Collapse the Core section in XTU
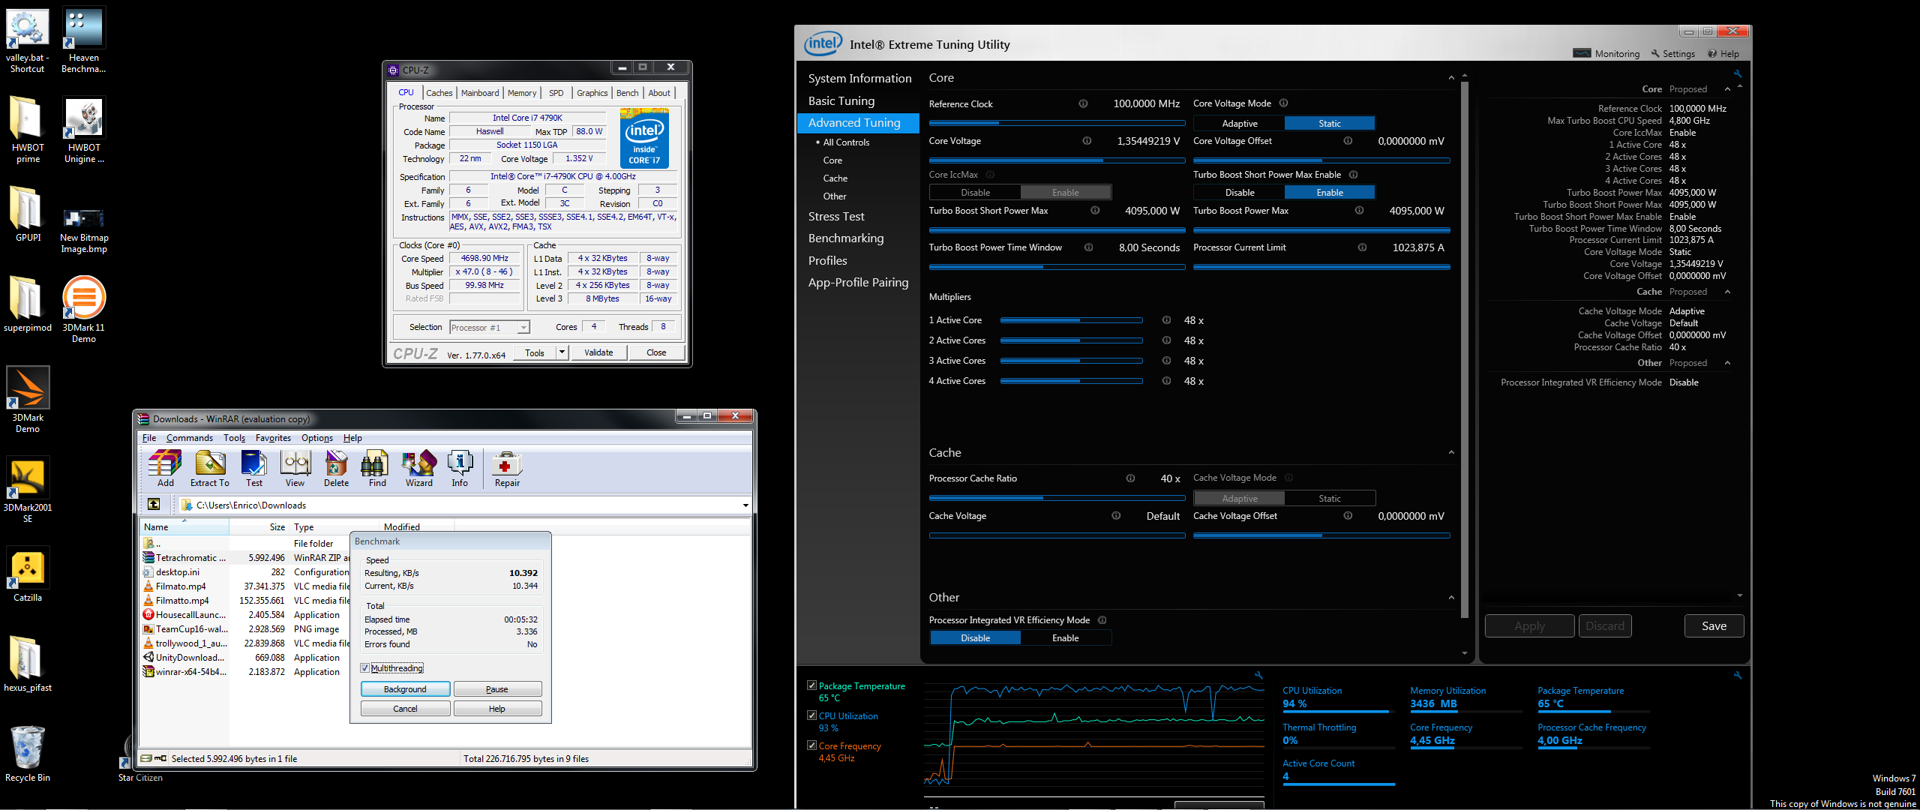The image size is (1920, 810). [1451, 78]
